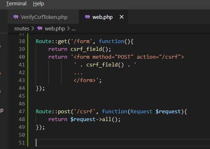Screen dimensions: 210x149
Task: Click the '/form' string on line 38
Action: click(82, 41)
